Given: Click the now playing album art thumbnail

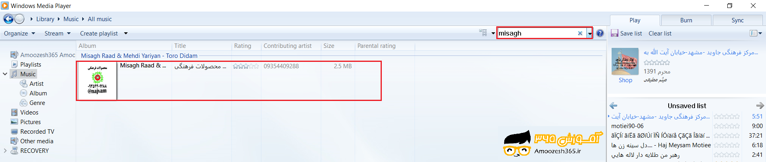Looking at the screenshot, I should coord(624,61).
